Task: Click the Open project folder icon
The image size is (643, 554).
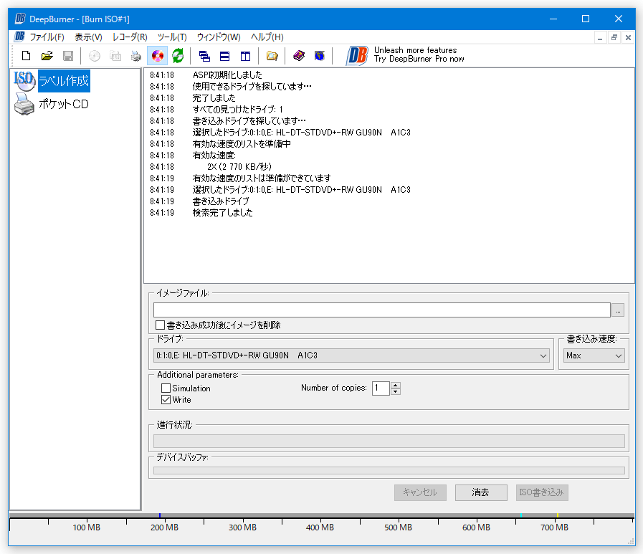Action: pos(47,56)
